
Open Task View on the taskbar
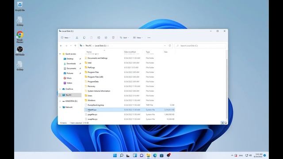(x=128, y=155)
